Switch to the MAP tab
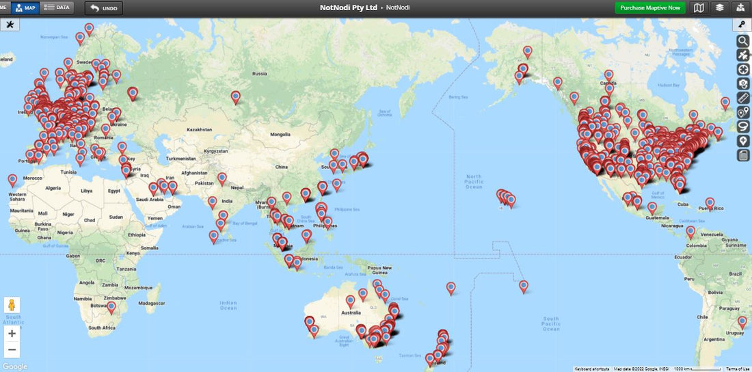Viewport: 752px width, 372px height. pyautogui.click(x=25, y=8)
